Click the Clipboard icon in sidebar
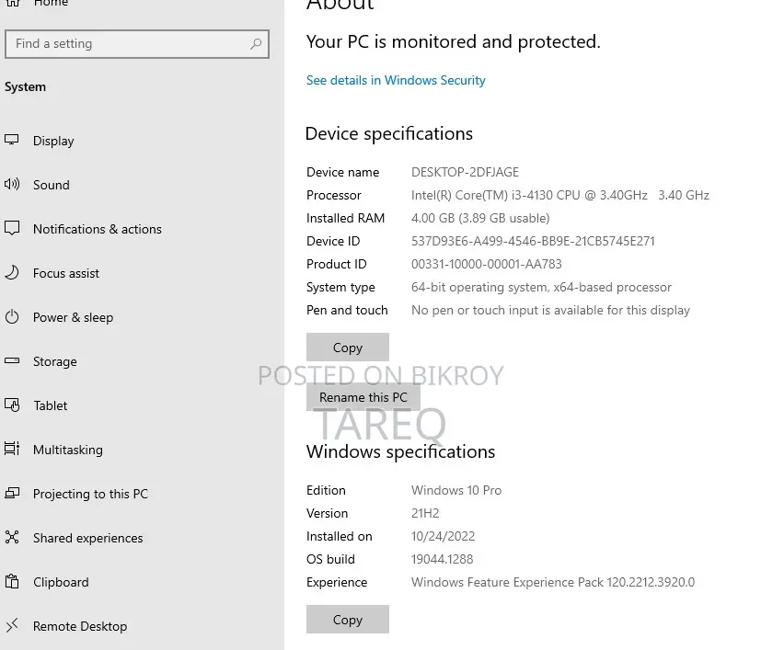This screenshot has height=650, width=761. [12, 581]
